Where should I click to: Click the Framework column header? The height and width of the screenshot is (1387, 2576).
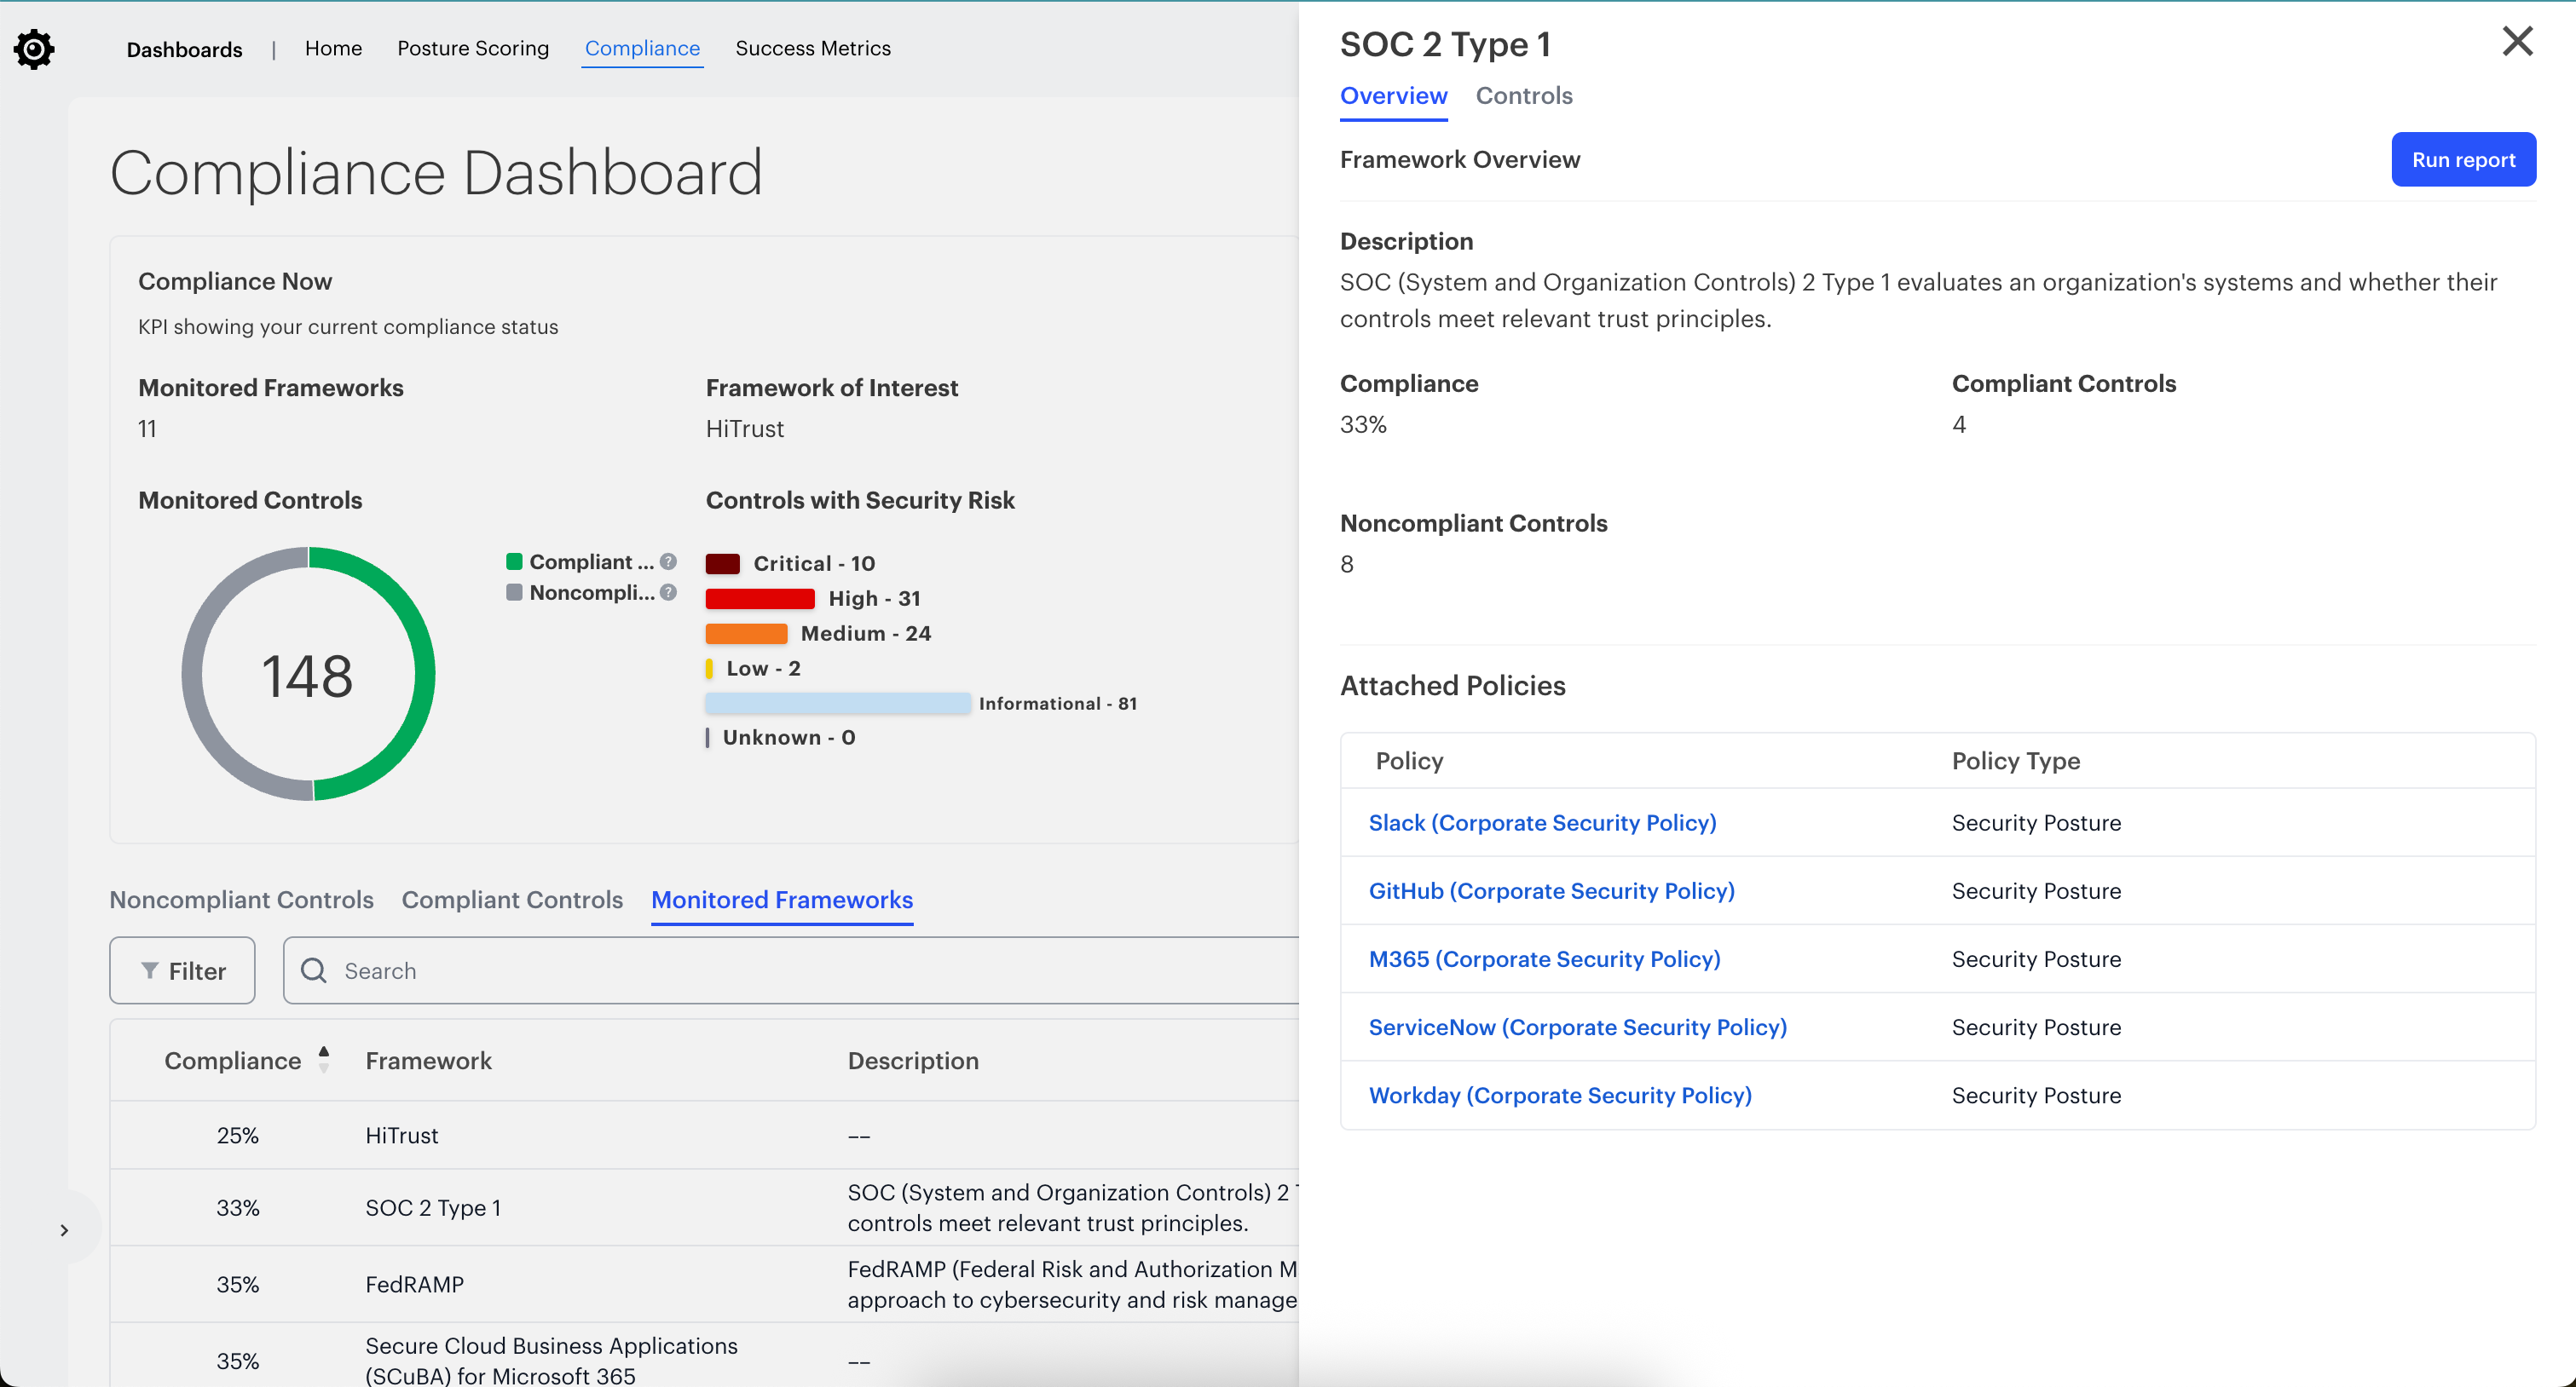pos(428,1060)
